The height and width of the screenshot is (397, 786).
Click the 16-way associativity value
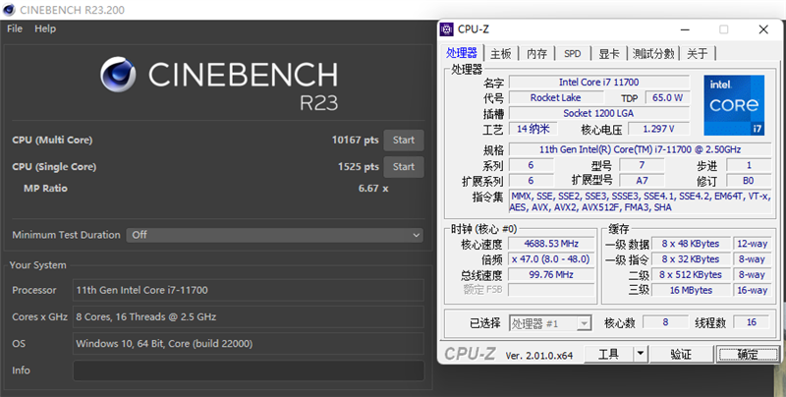coord(752,290)
